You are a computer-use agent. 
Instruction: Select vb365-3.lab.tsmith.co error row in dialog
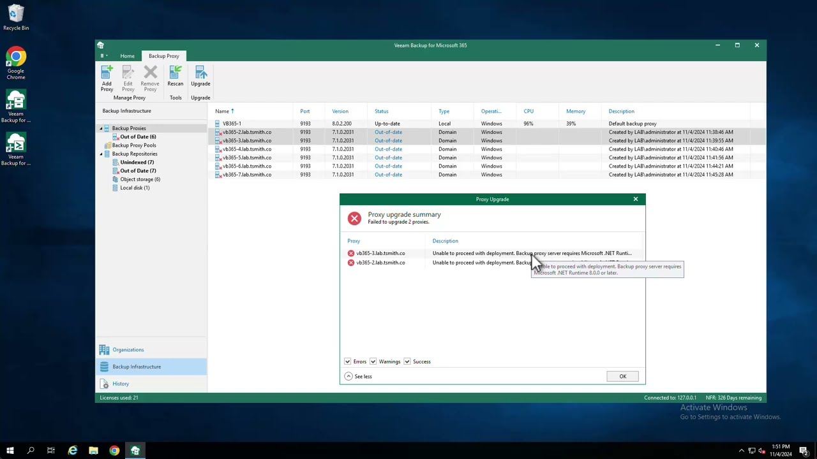tap(491, 253)
